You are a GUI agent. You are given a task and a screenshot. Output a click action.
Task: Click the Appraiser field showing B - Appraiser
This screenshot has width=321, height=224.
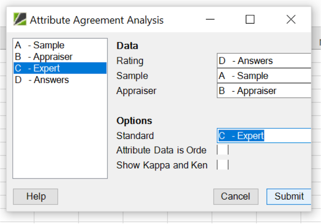(x=264, y=91)
